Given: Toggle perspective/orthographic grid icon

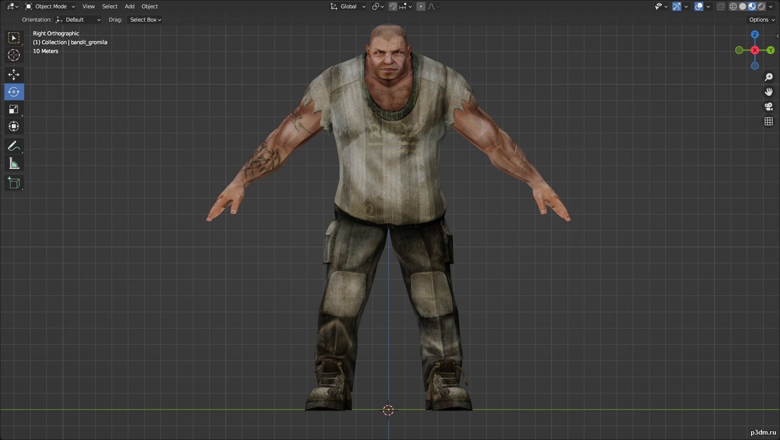Looking at the screenshot, I should pos(769,121).
